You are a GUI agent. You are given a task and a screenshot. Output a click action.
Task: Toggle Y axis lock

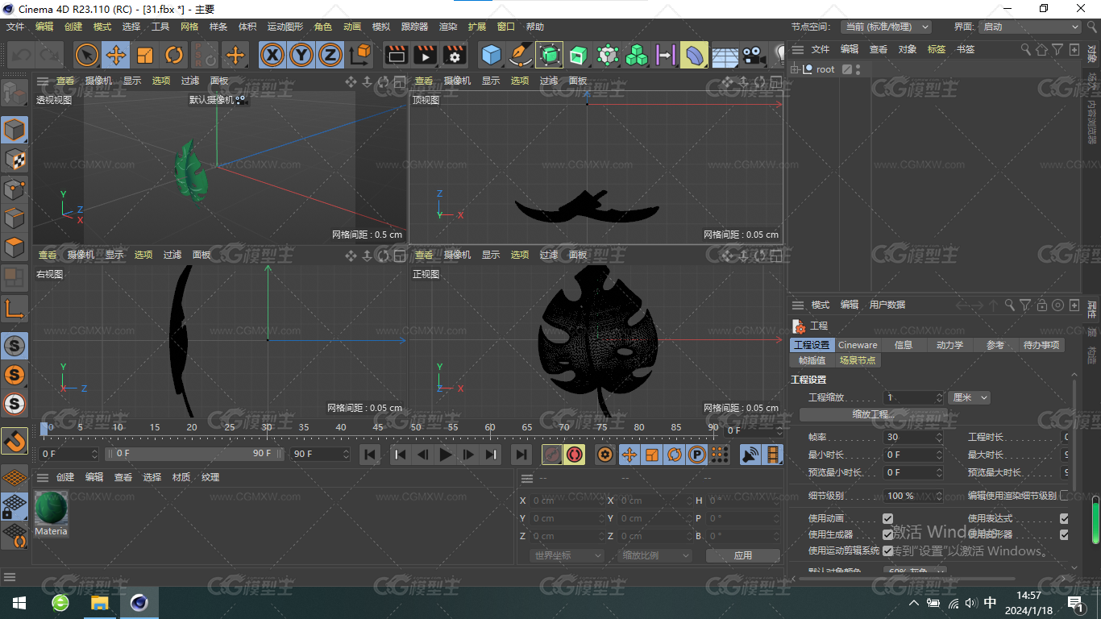pos(301,55)
